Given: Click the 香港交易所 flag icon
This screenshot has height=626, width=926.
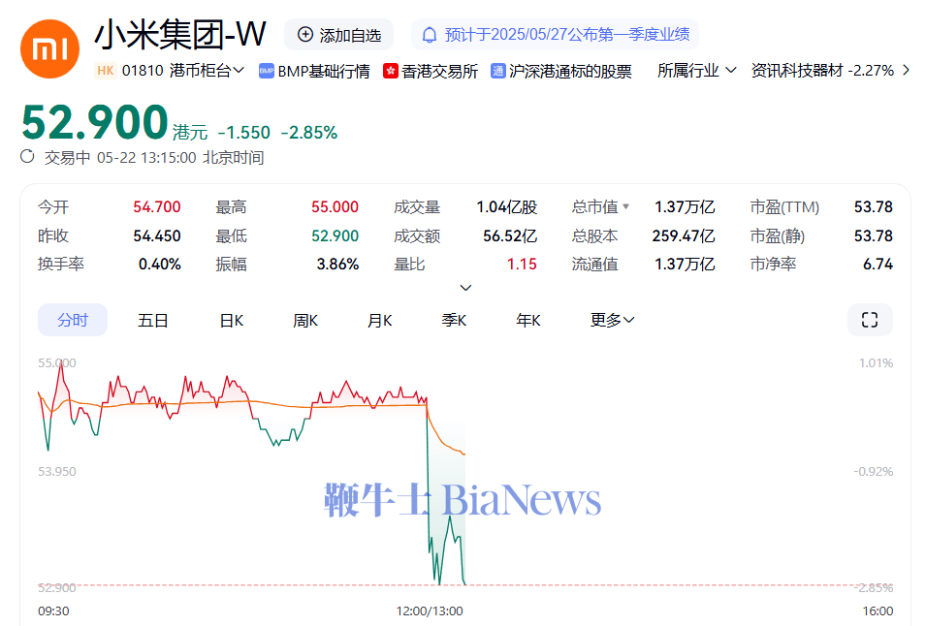Looking at the screenshot, I should (391, 72).
